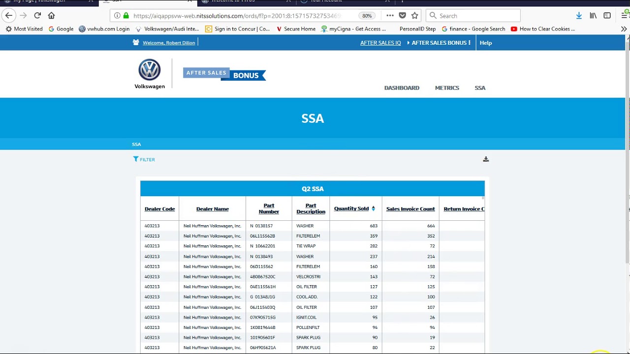Screen dimensions: 630x354
Task: Open the Library icon in the toolbar
Action: [593, 16]
